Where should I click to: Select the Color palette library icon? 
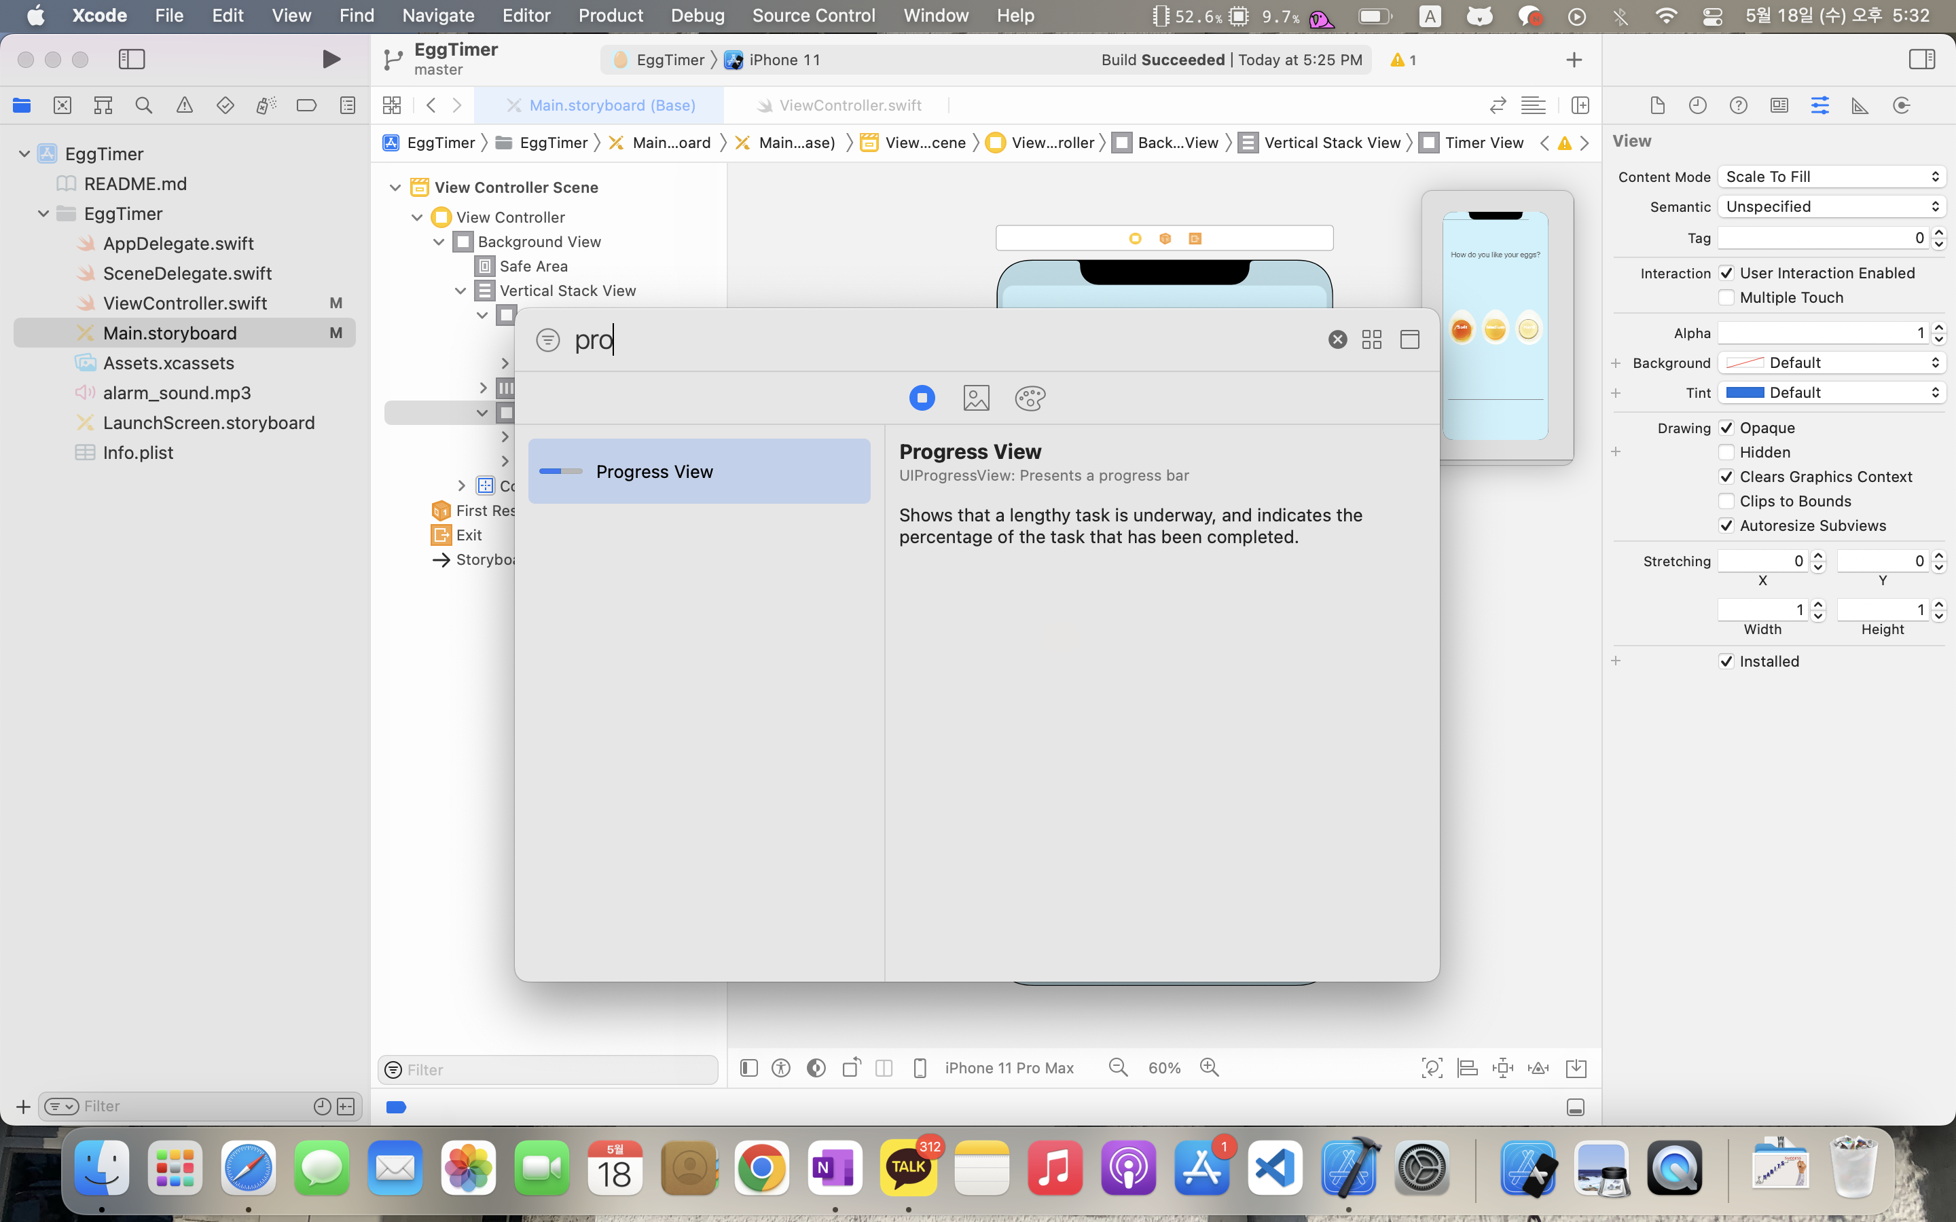pos(1030,398)
